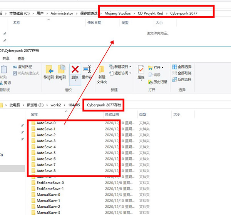Open the 共享 ribbon tab
Screen dimensions: 231x215
click(x=6, y=58)
